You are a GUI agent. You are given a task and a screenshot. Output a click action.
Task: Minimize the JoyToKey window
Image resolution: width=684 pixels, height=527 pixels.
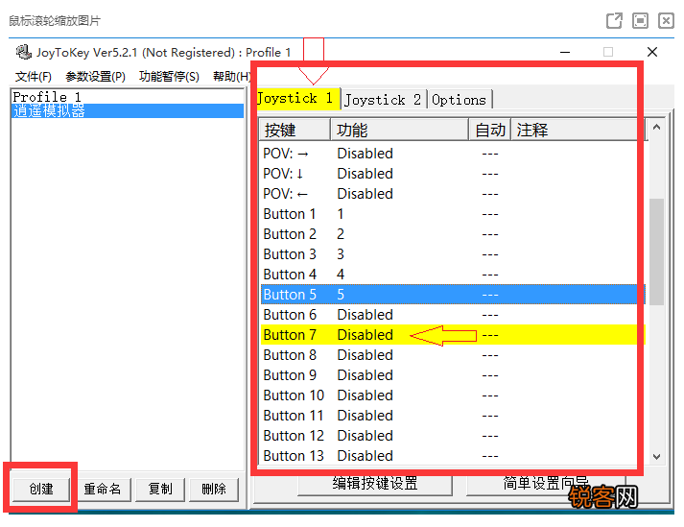(565, 53)
